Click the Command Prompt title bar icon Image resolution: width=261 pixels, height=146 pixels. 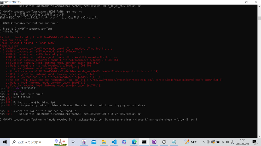(2, 2)
